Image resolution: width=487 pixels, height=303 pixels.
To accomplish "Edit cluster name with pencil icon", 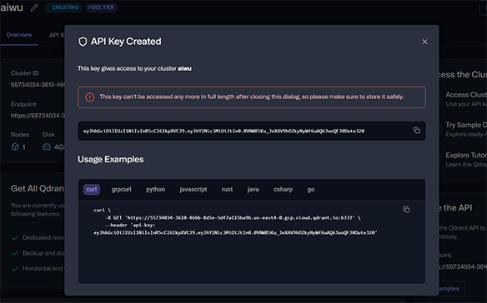I will coord(34,7).
